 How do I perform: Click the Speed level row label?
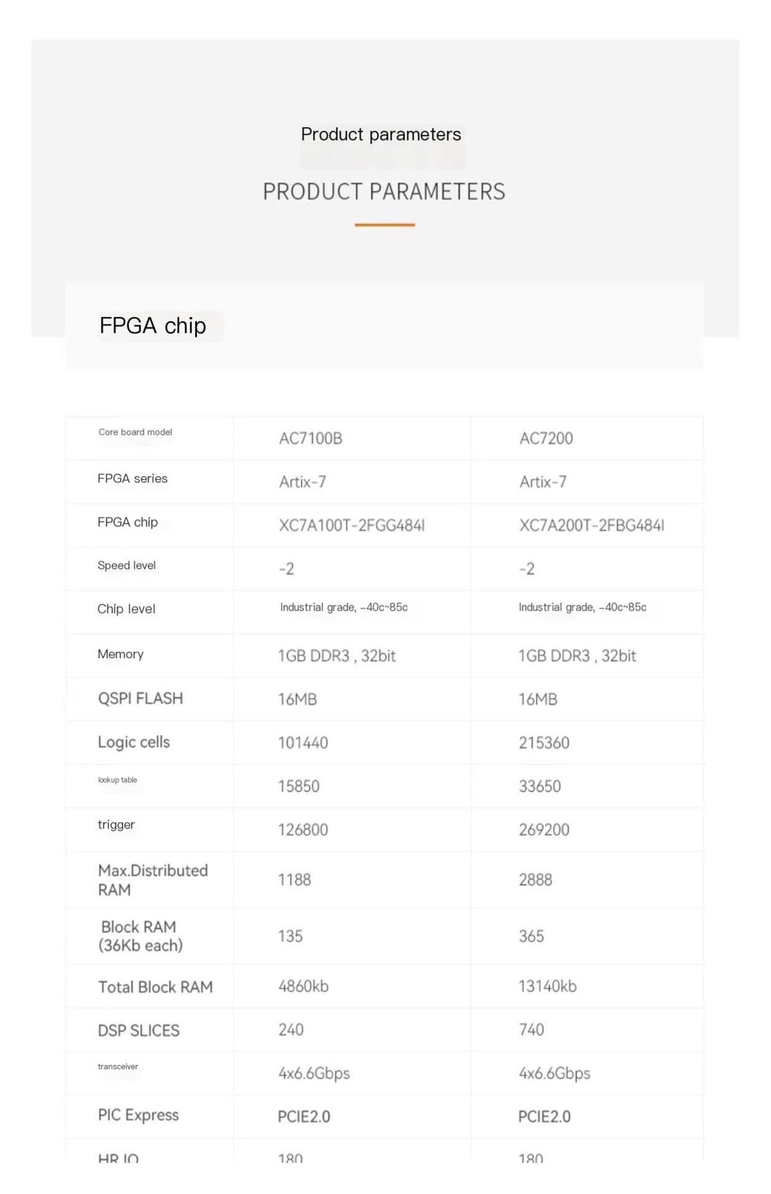[126, 565]
